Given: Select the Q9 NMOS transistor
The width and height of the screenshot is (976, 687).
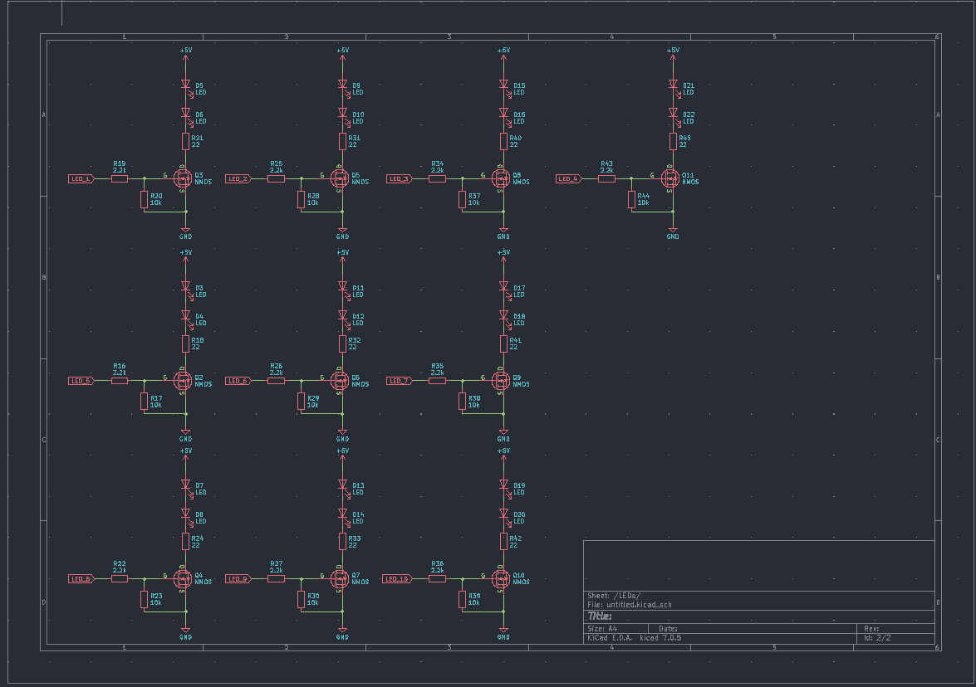Looking at the screenshot, I should (501, 380).
